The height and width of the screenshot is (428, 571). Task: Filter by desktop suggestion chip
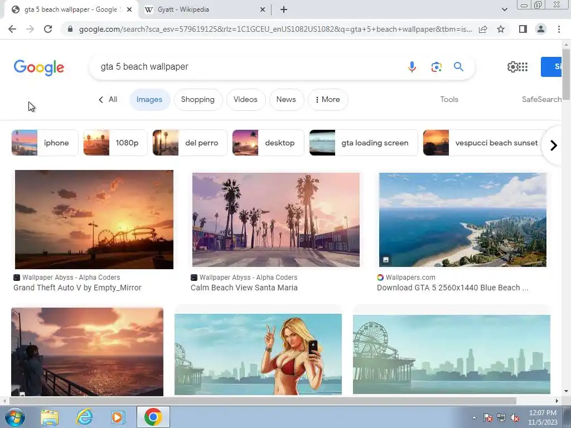pos(268,143)
